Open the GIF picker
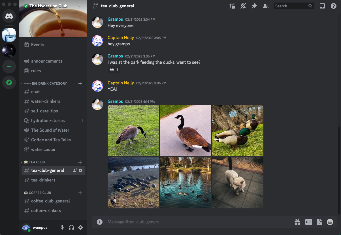The width and height of the screenshot is (341, 235). [x=308, y=222]
